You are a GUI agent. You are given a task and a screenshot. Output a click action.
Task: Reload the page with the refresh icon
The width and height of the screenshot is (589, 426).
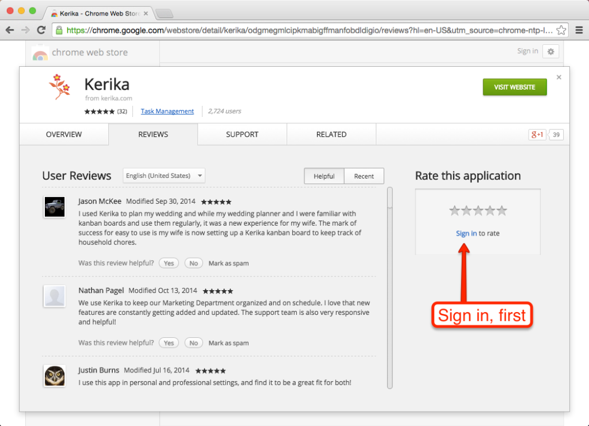[x=41, y=30]
